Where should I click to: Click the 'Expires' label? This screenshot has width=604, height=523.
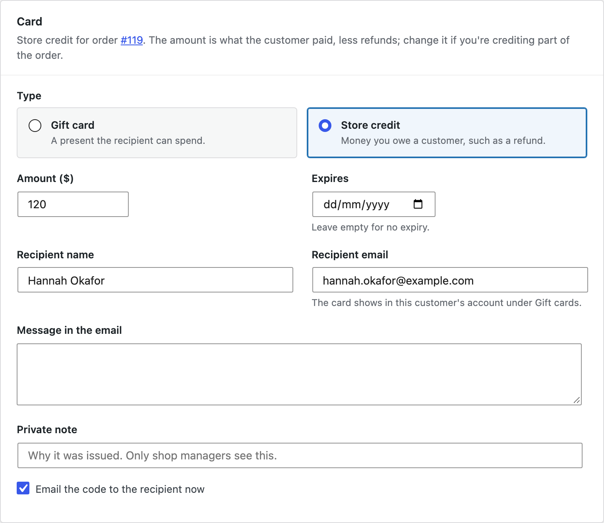(330, 178)
